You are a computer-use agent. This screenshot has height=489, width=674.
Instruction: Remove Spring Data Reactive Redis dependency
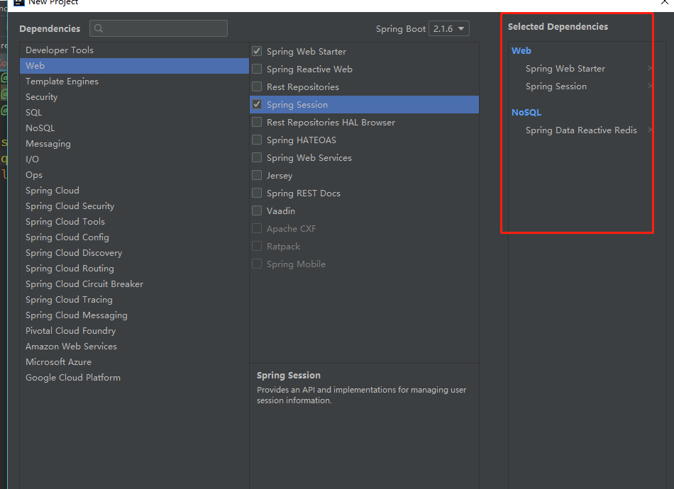[x=650, y=130]
